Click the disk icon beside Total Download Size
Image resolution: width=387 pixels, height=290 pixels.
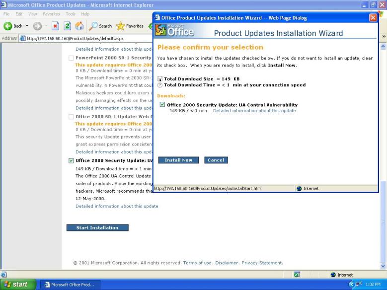pyautogui.click(x=160, y=79)
